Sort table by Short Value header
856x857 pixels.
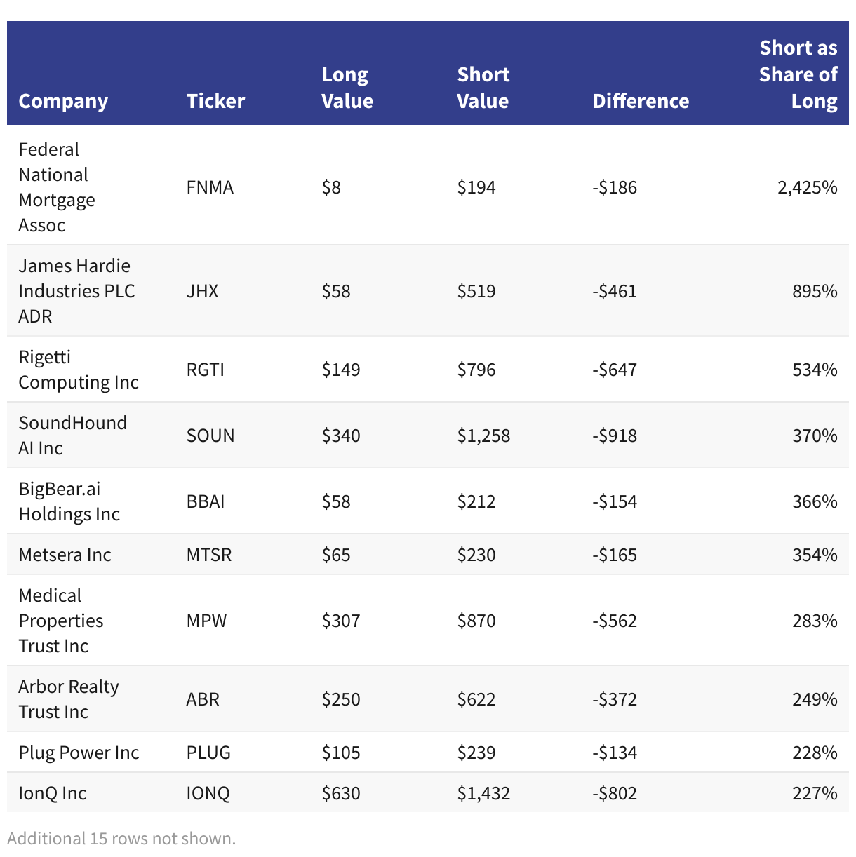pyautogui.click(x=483, y=88)
